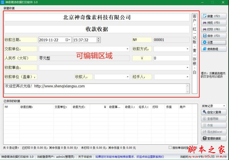Click the 收款日期 label field
This screenshot has width=229, height=160.
[21, 40]
